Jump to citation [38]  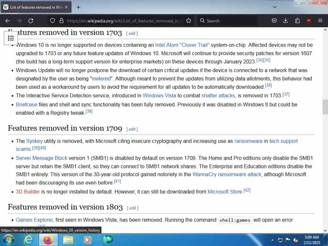[x=89, y=111]
